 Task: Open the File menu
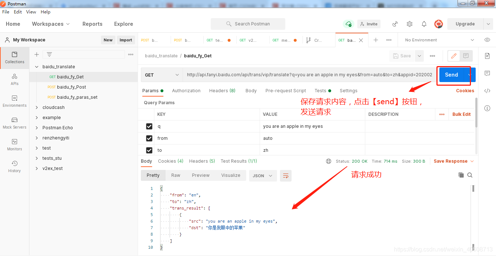tap(6, 12)
